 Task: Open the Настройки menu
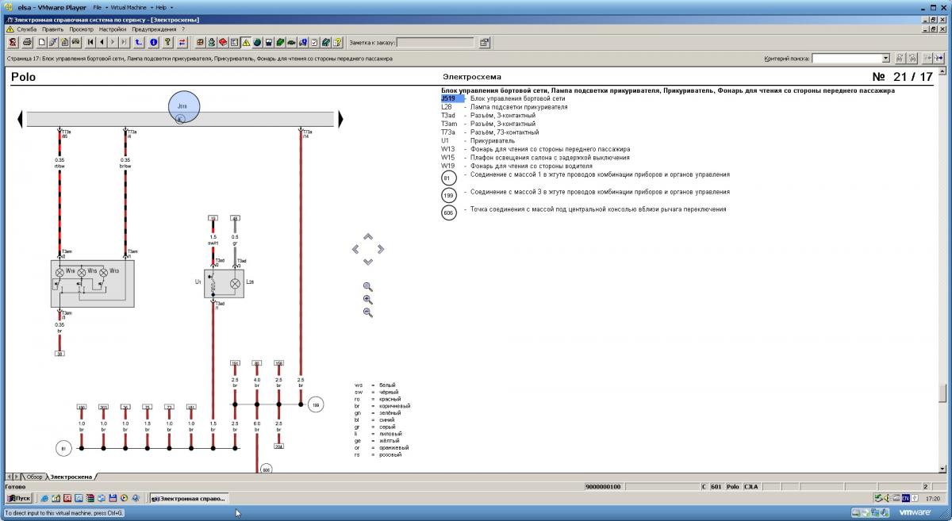point(113,29)
